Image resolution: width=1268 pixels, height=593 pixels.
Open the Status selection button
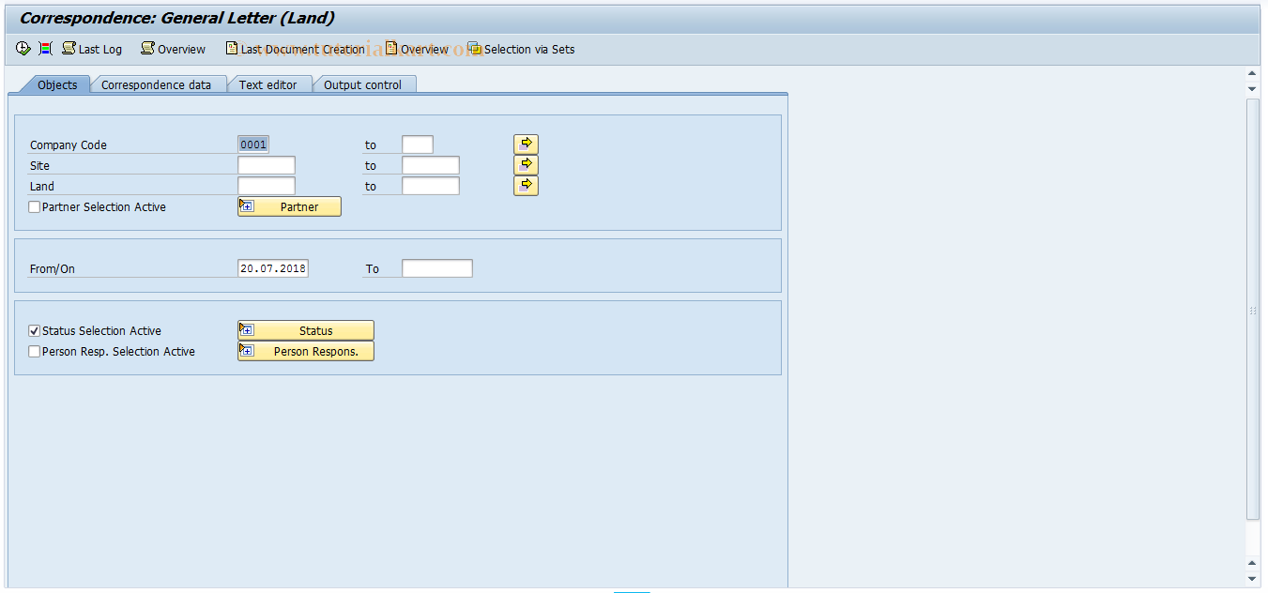(306, 330)
